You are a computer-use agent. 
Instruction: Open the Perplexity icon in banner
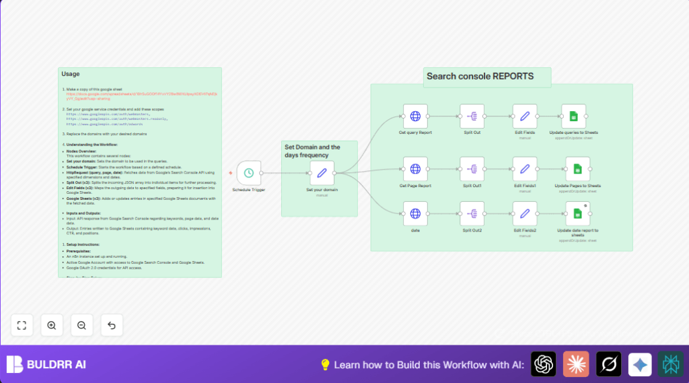click(671, 364)
